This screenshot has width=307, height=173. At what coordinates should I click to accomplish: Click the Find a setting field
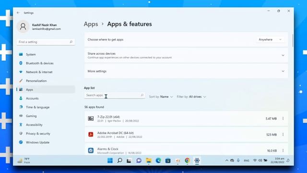(x=46, y=42)
